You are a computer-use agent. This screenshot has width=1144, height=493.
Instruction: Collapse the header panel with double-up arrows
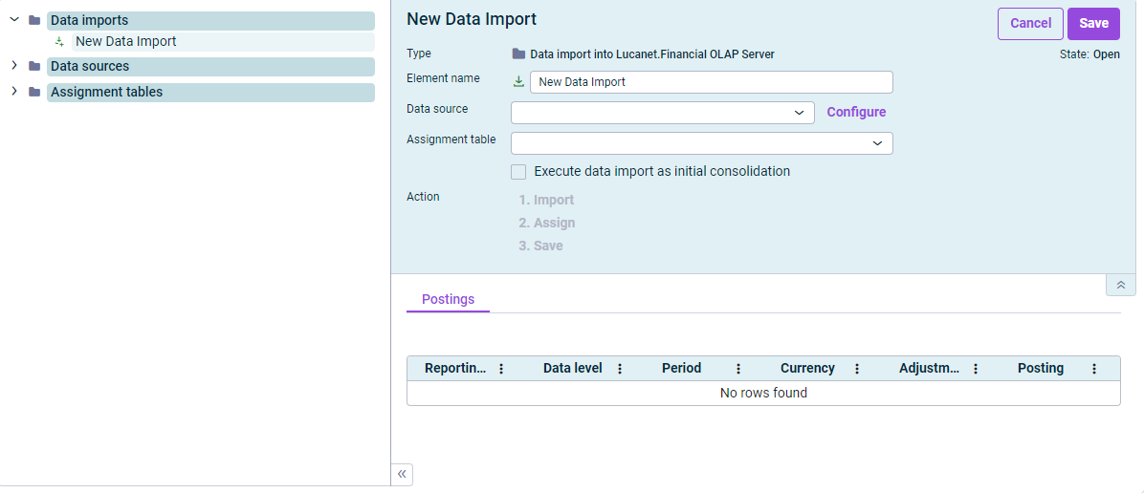[1121, 285]
